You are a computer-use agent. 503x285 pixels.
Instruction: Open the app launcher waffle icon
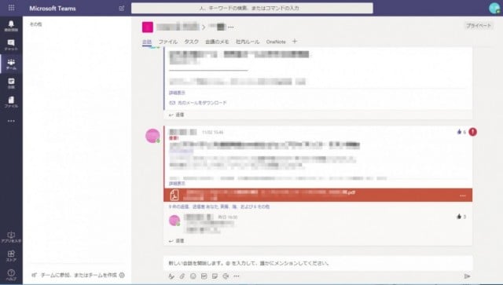[11, 8]
